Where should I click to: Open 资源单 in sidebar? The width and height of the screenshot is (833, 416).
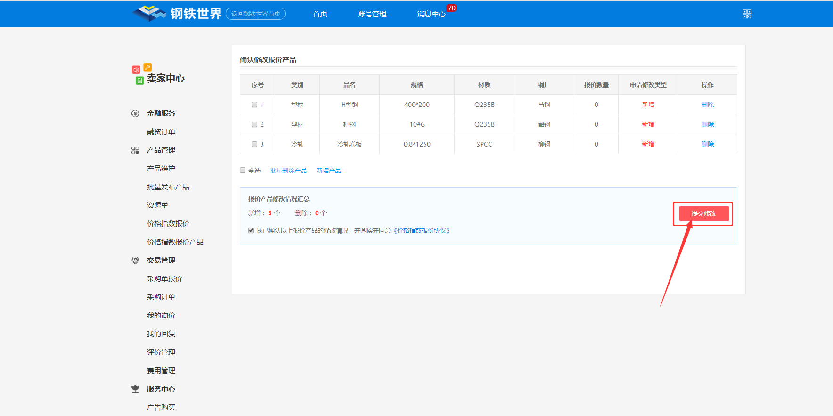pyautogui.click(x=157, y=205)
